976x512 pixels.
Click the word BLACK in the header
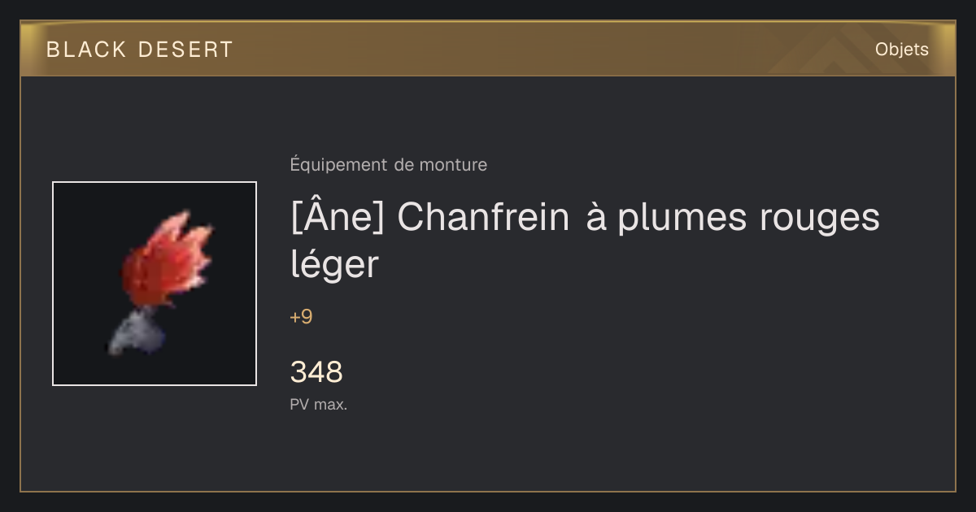coord(86,50)
